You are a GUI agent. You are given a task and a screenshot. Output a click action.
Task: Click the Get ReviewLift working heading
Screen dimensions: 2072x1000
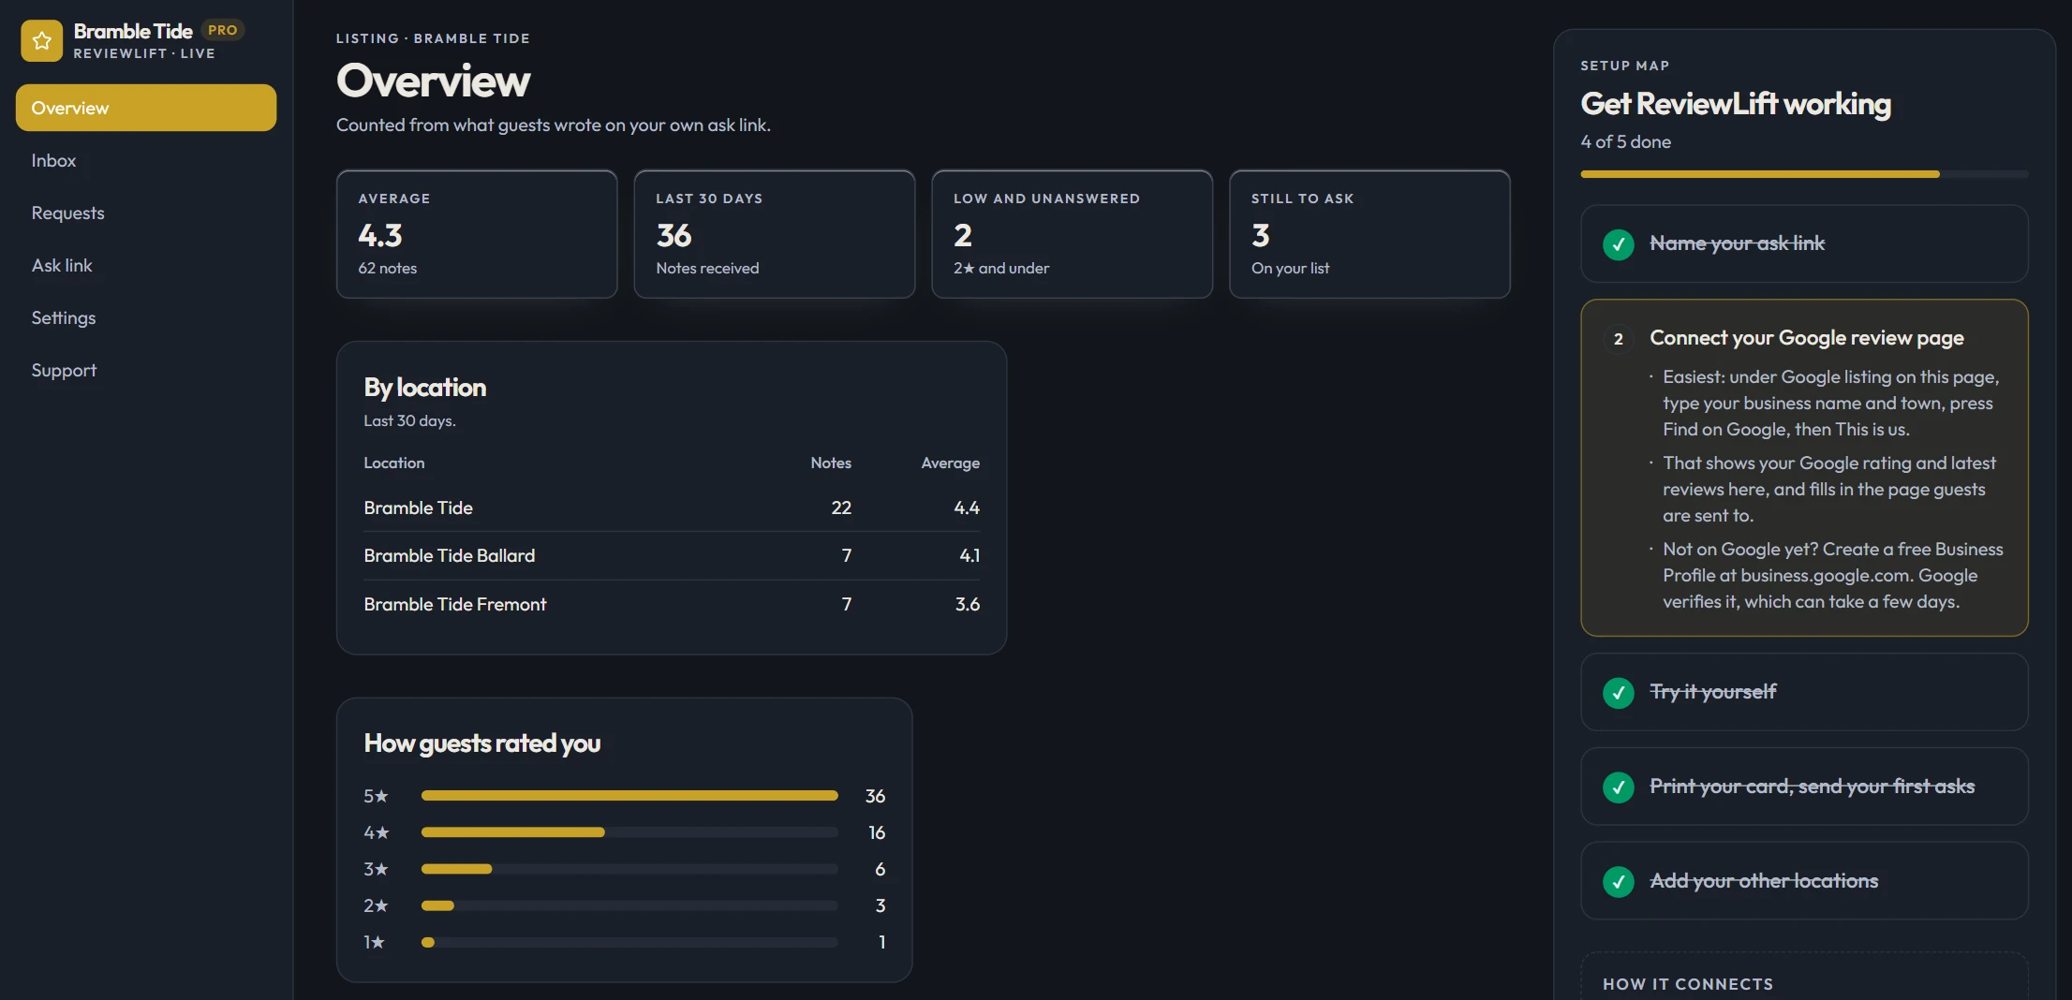[x=1736, y=103]
